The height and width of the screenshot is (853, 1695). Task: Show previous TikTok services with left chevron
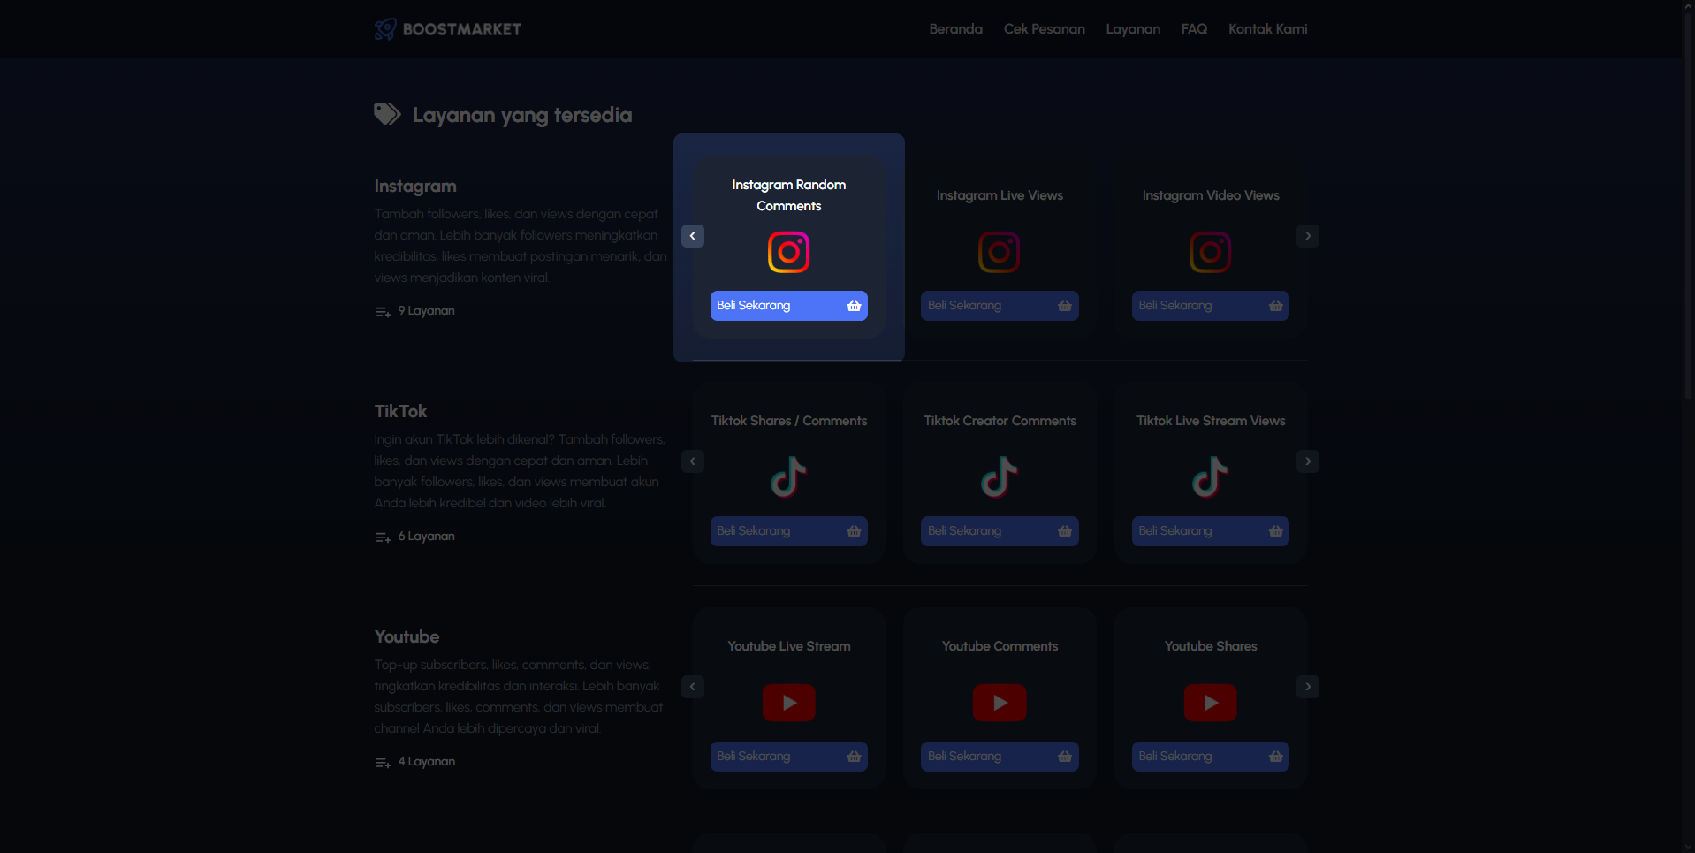pos(693,461)
